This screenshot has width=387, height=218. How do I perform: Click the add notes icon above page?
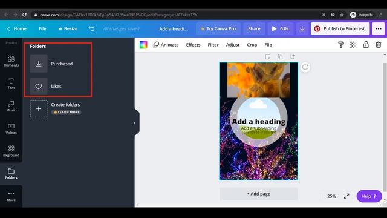[x=268, y=57]
